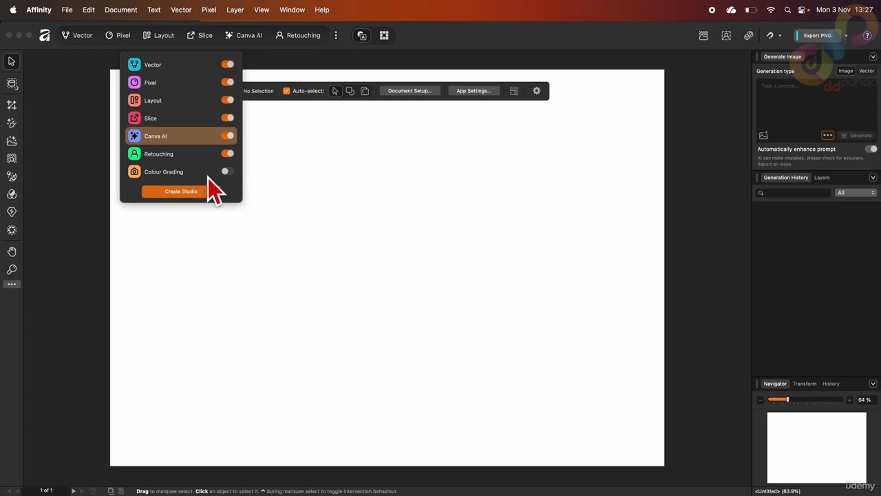Screen dimensions: 881x496
Task: Click the stacked layers icon beside Auto-select
Action: [365, 91]
